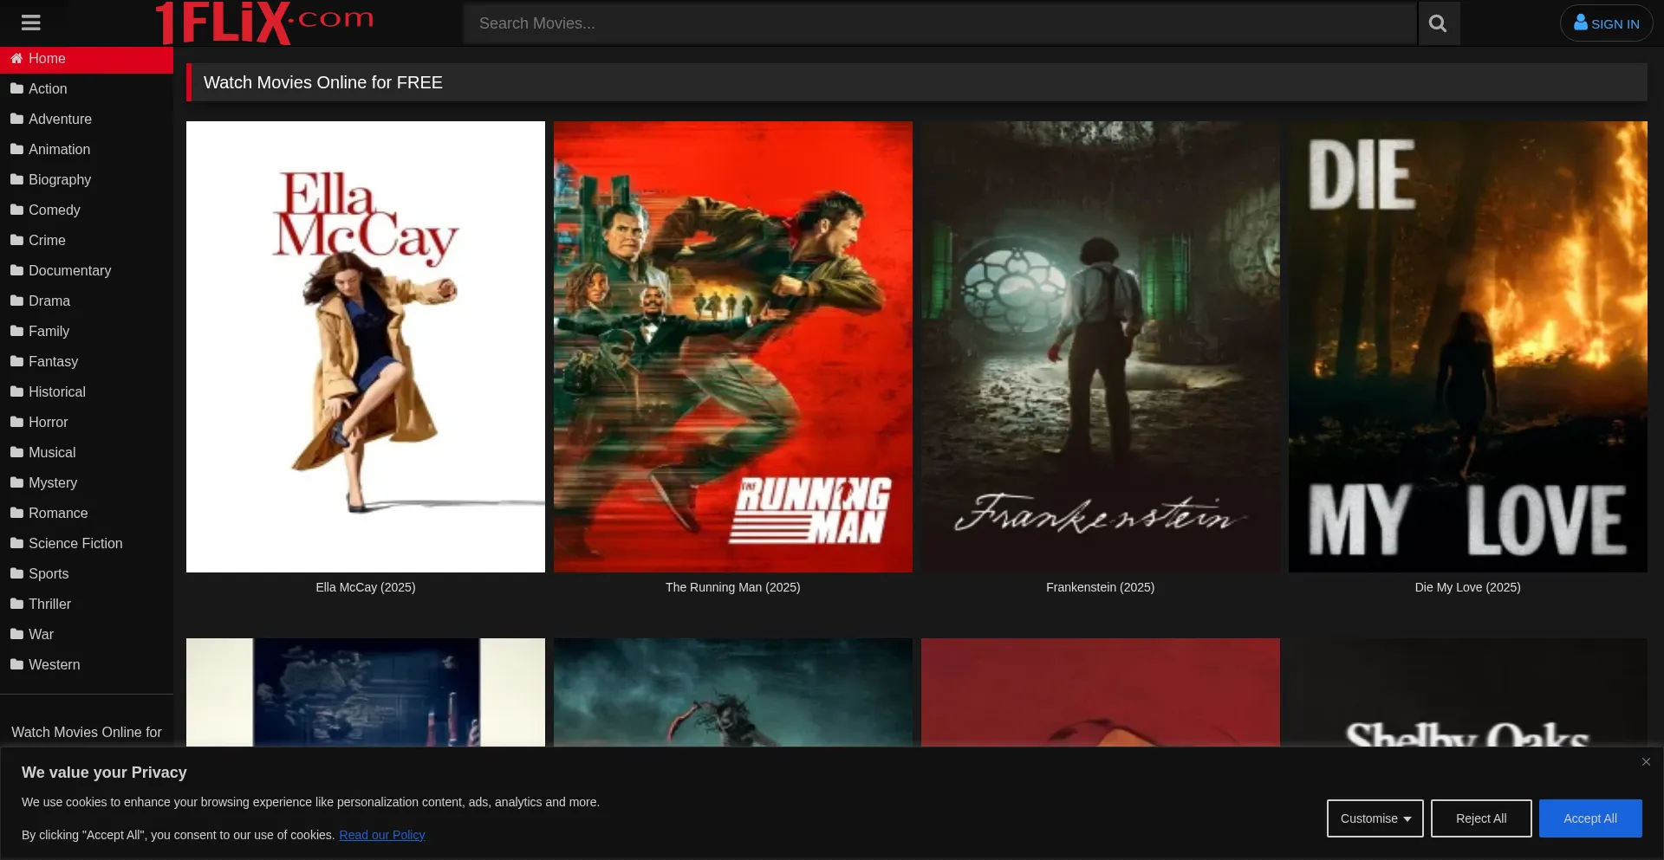Click the folder icon beside War
Image resolution: width=1664 pixels, height=860 pixels.
pos(16,634)
